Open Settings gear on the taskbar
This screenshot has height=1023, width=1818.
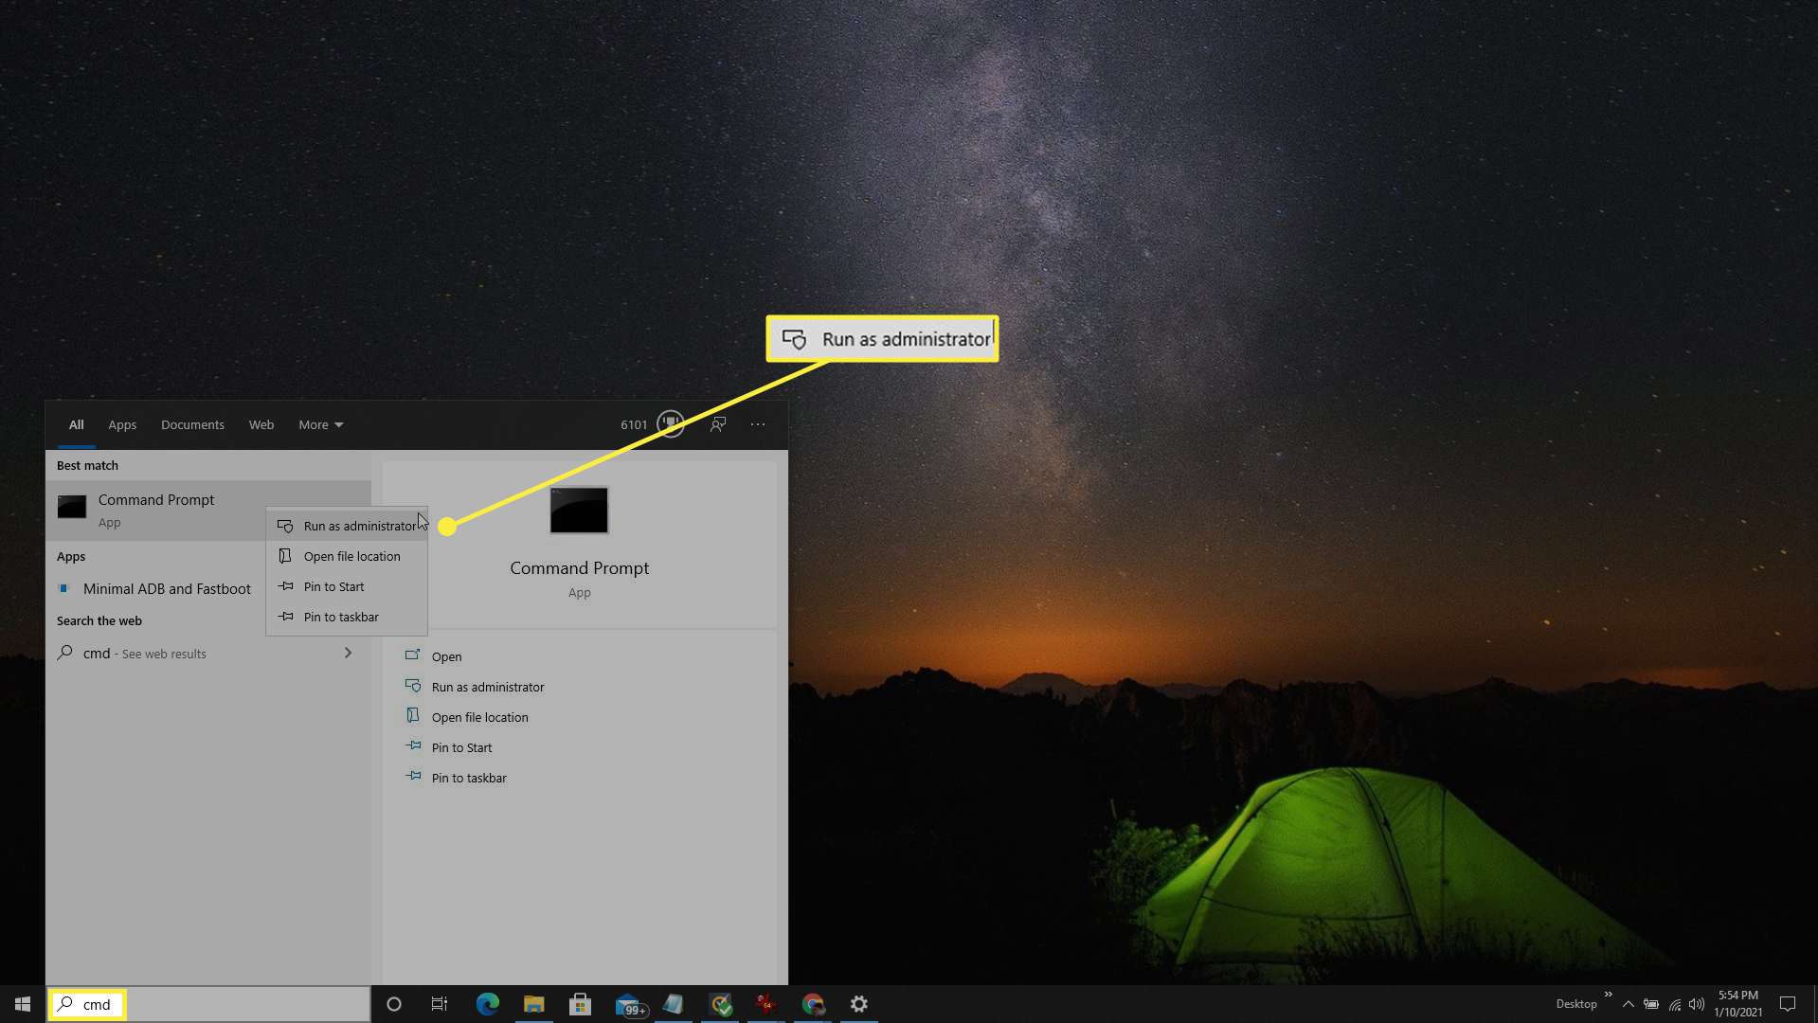coord(859,1004)
